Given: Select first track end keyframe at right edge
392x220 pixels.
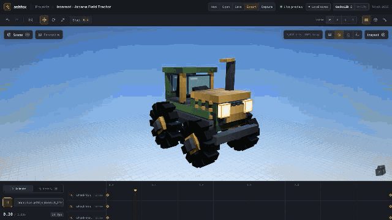Looking at the screenshot, I should coord(390,195).
